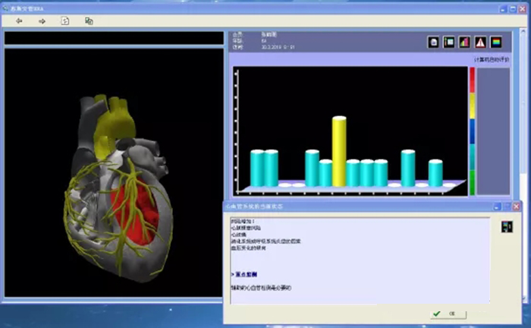The height and width of the screenshot is (328, 531).
Task: Click the green segment of the color scale
Action: [x=472, y=182]
